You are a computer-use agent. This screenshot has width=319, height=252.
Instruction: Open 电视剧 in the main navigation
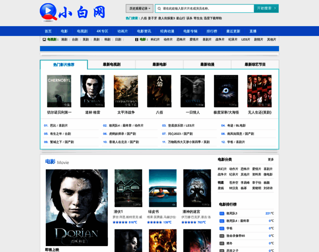82,31
